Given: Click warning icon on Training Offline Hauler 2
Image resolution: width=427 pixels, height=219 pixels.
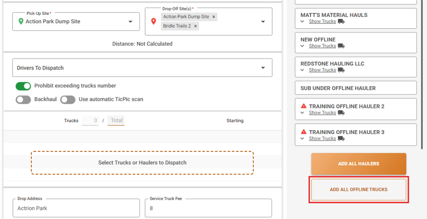Looking at the screenshot, I should point(304,106).
